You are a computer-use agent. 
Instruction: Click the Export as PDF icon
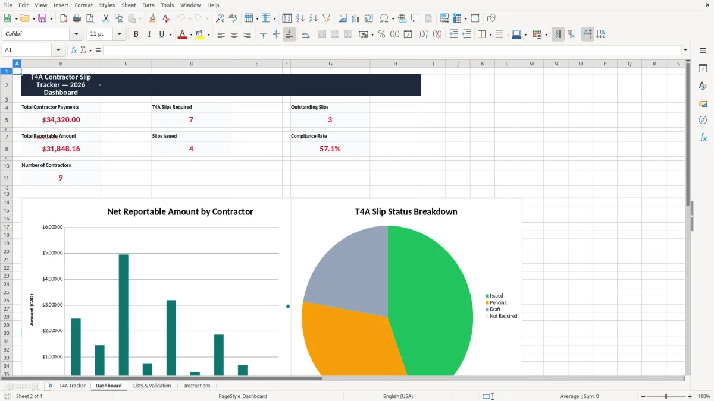[x=64, y=18]
